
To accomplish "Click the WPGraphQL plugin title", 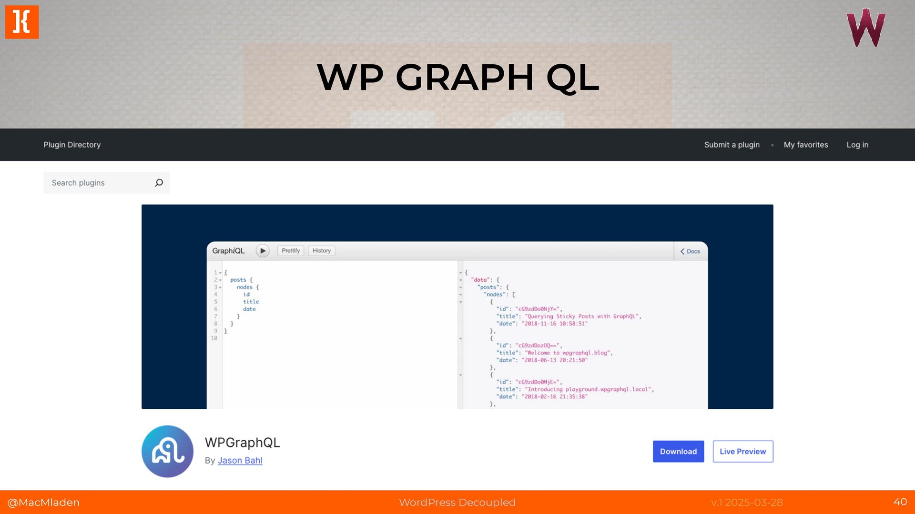I will pos(242,442).
